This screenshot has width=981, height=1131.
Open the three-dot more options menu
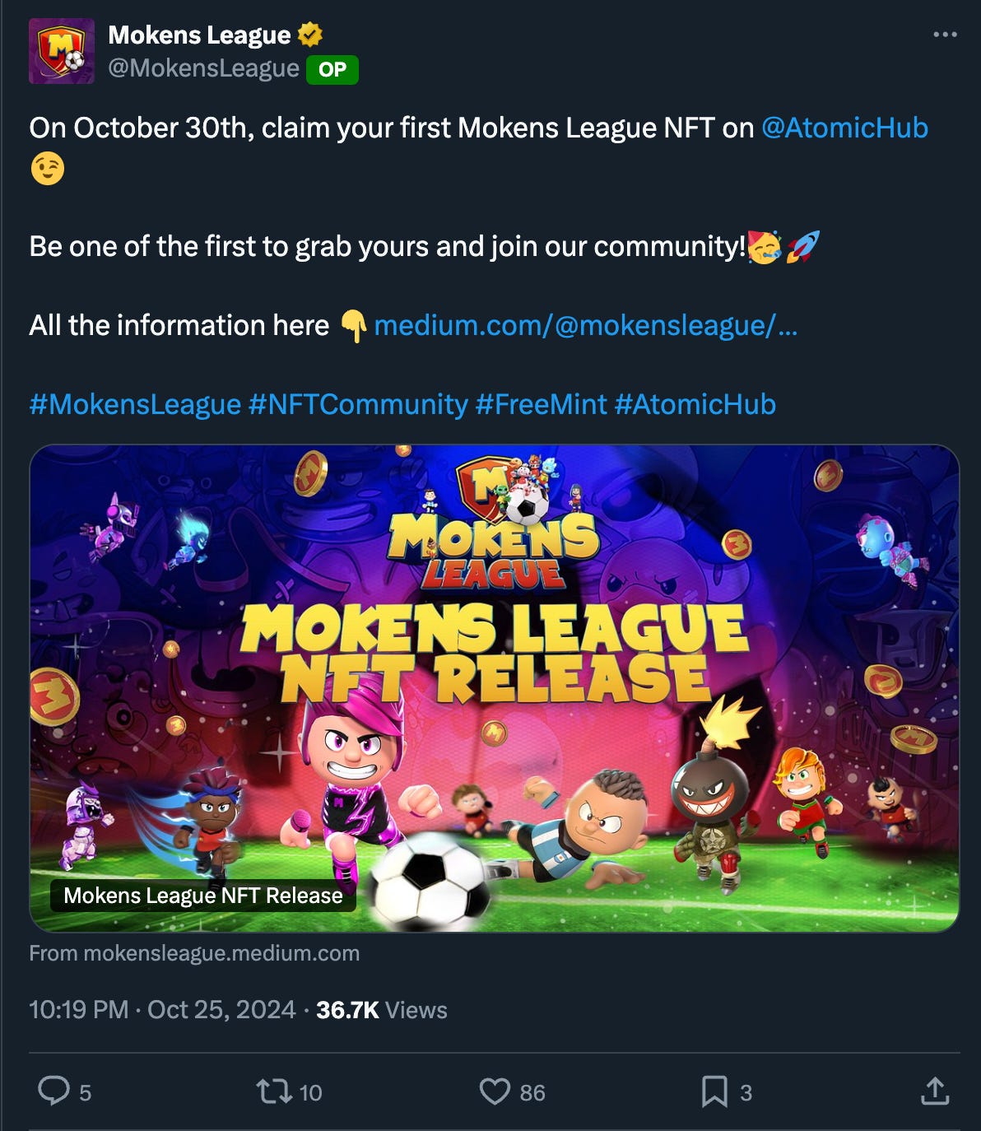click(945, 35)
